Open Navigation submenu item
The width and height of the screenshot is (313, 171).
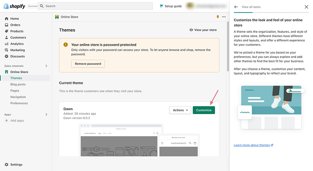point(18,97)
